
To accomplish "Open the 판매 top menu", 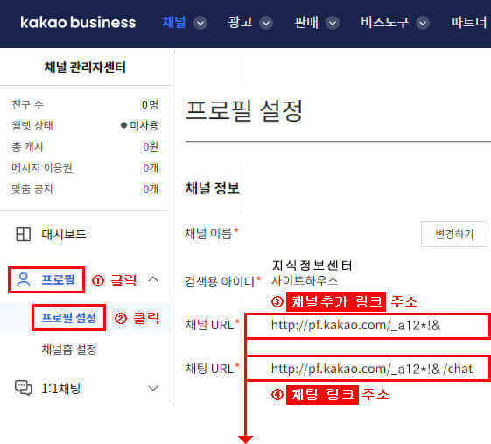I will click(306, 22).
